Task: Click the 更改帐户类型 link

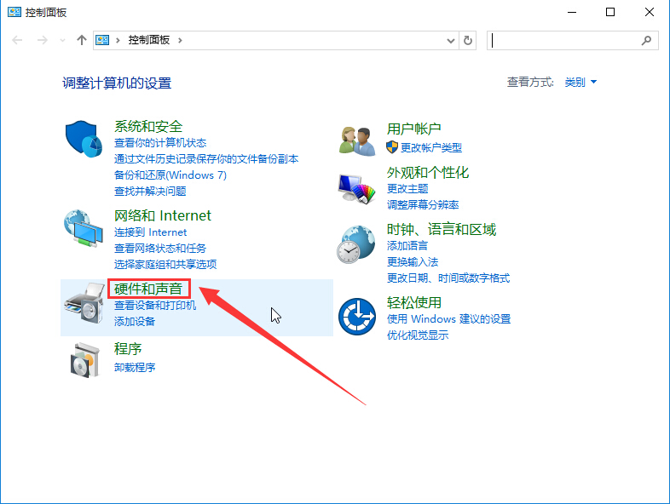Action: (x=430, y=147)
